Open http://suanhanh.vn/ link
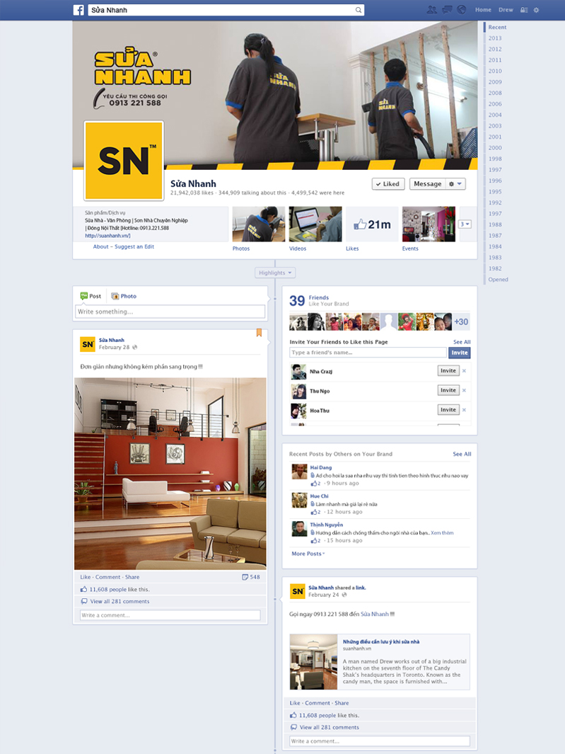Image resolution: width=565 pixels, height=754 pixels. tap(107, 236)
